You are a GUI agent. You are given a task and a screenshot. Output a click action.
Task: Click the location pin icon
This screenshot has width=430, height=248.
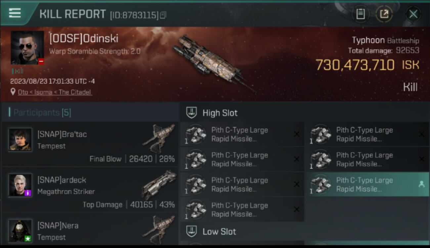coord(13,92)
